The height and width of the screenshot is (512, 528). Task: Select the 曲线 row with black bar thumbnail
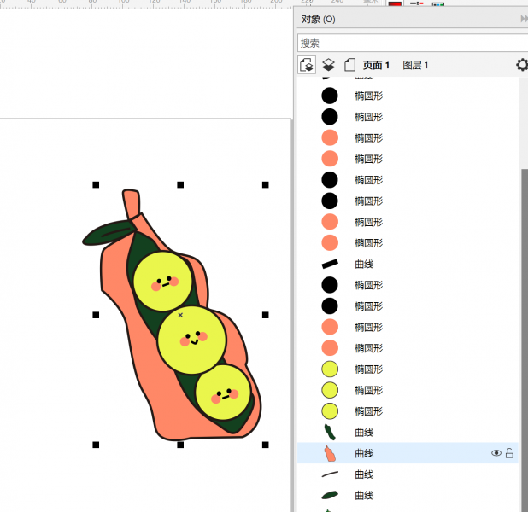(x=408, y=264)
